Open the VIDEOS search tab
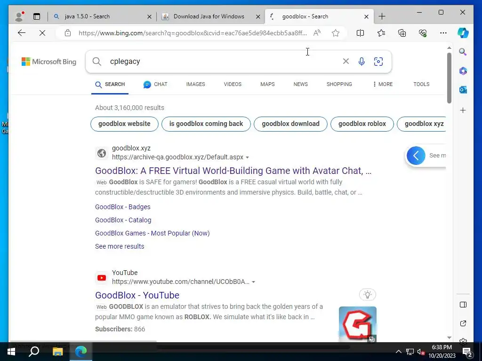 (233, 84)
